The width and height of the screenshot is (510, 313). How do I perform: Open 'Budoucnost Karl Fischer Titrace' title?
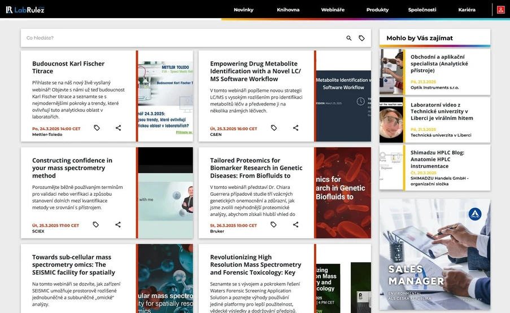tap(68, 67)
